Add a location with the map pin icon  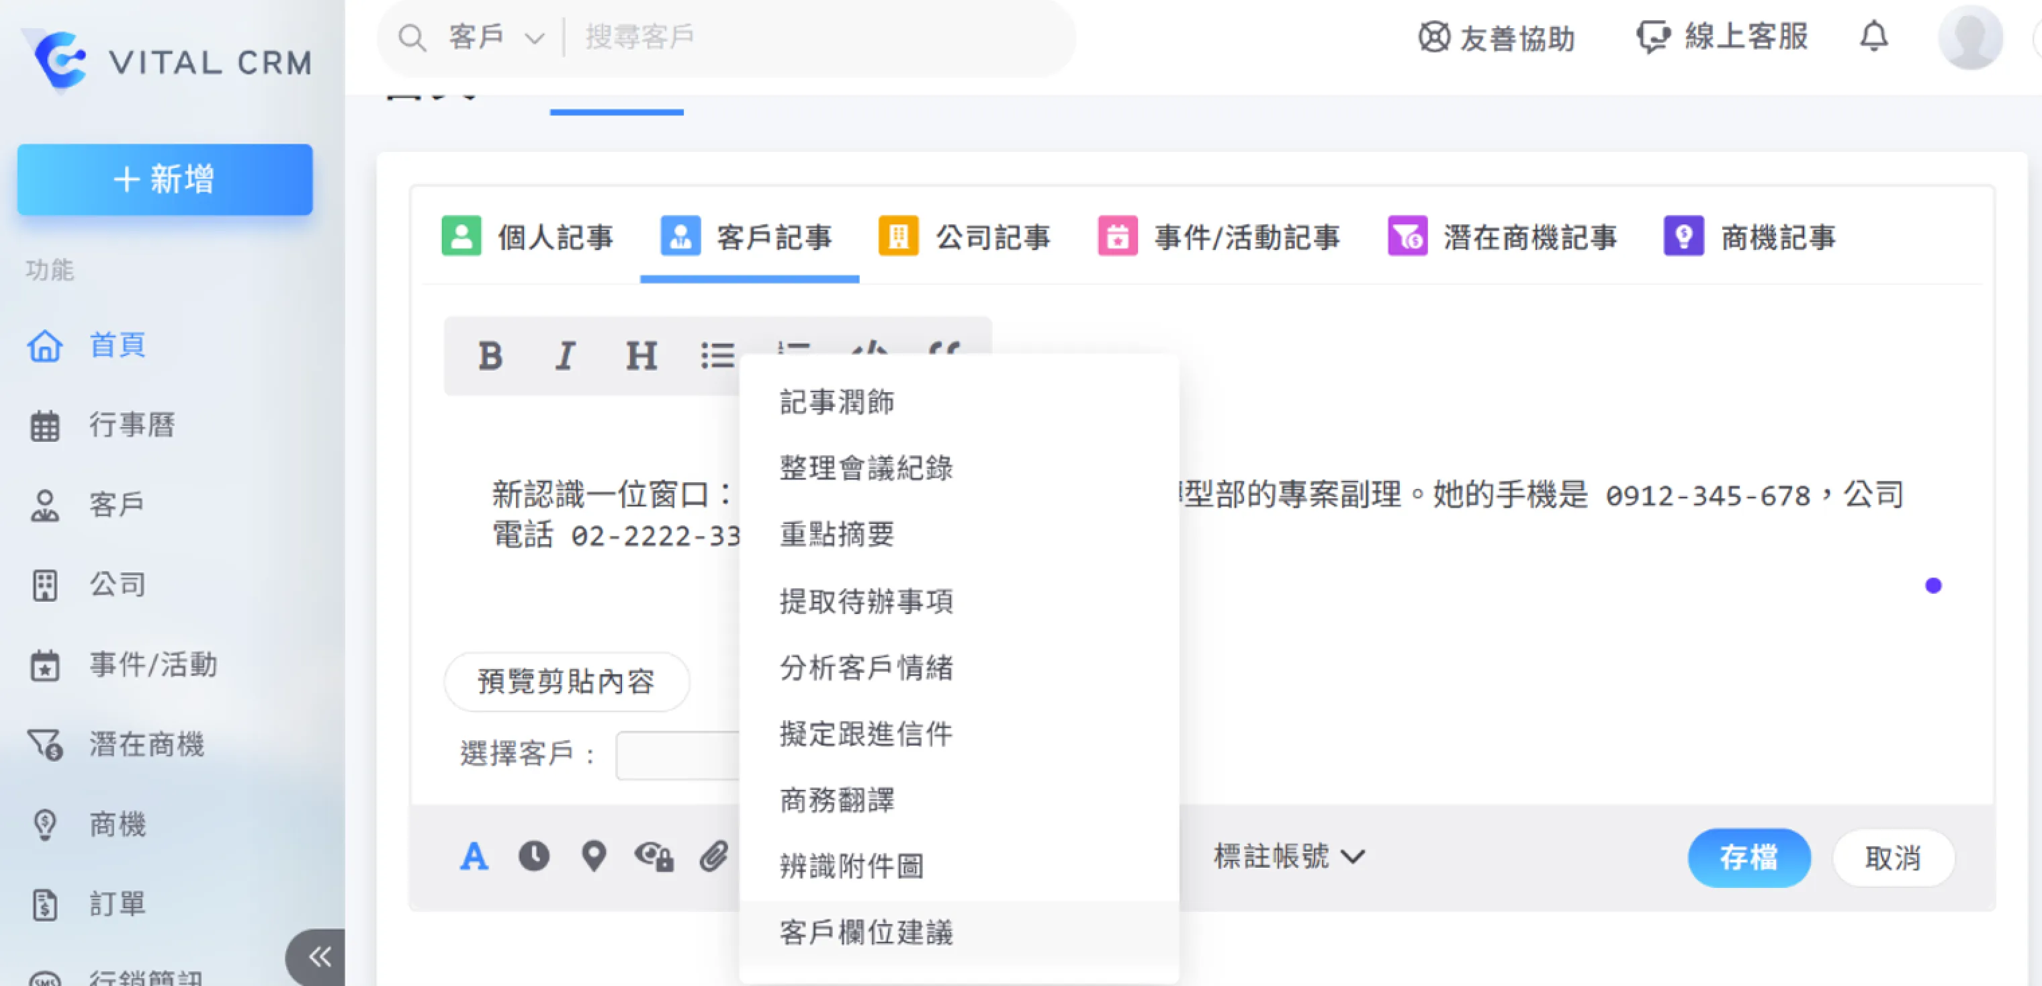594,856
